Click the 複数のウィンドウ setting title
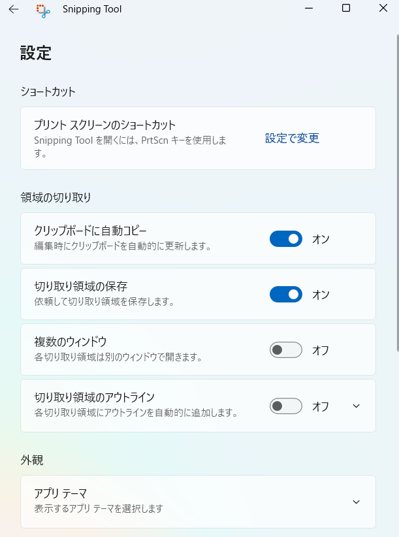 pos(70,341)
